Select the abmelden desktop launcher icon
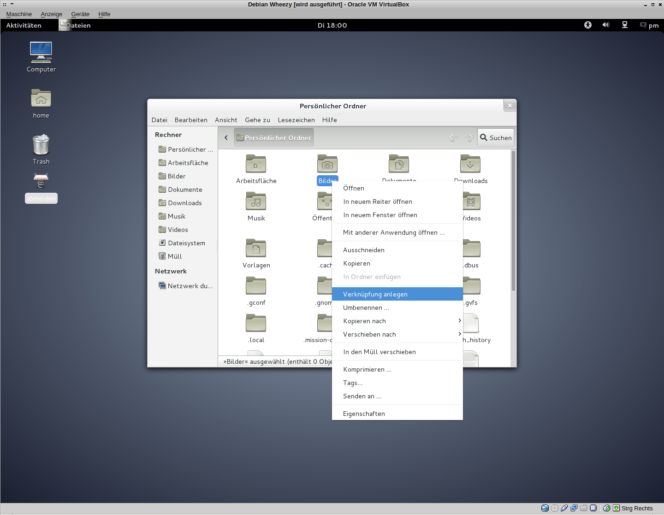 [41, 180]
